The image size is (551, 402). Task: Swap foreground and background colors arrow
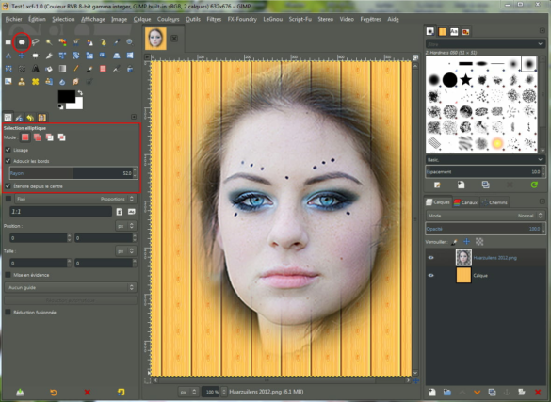(80, 93)
